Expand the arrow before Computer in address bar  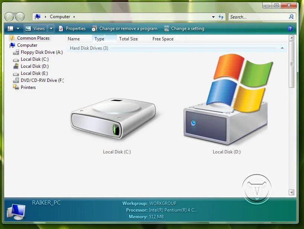45,17
